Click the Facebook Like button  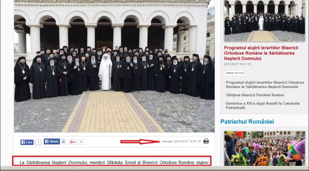pyautogui.click(x=27, y=142)
